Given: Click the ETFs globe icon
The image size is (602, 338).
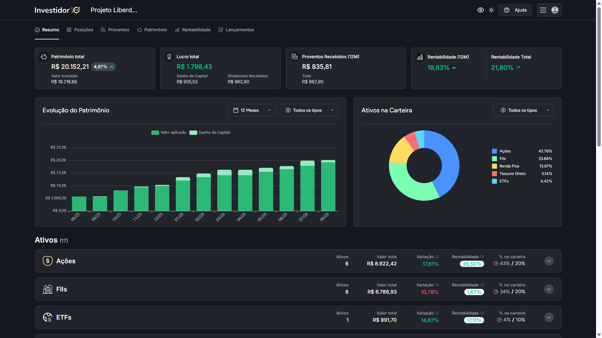Looking at the screenshot, I should (48, 317).
